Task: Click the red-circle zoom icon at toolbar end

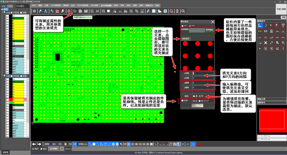Action: pyautogui.click(x=183, y=11)
